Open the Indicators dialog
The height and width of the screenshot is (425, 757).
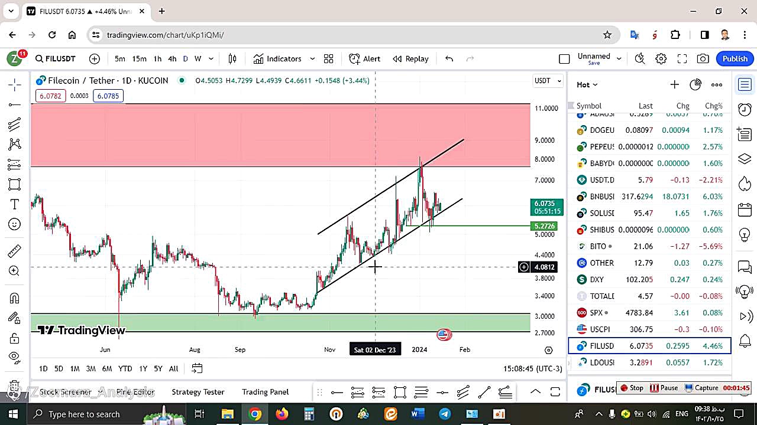277,58
